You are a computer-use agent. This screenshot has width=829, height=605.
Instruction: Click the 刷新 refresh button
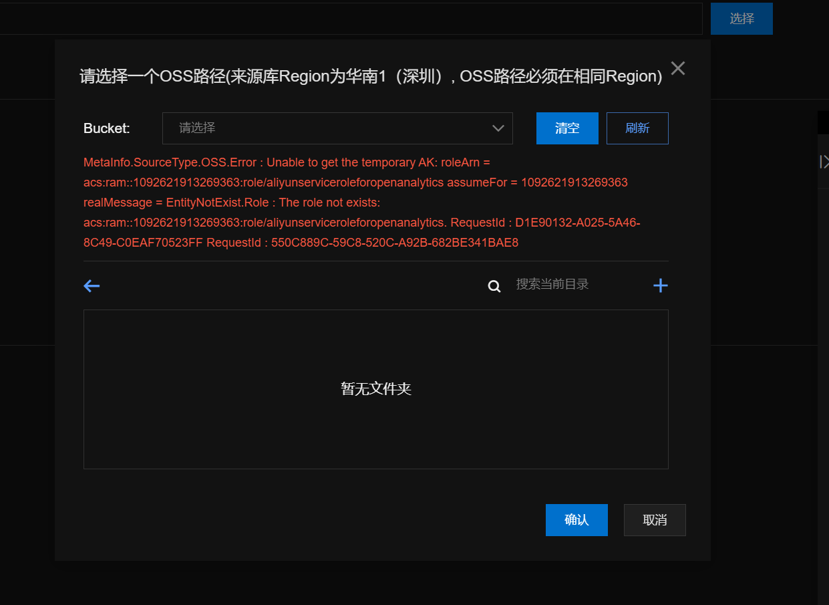point(637,128)
